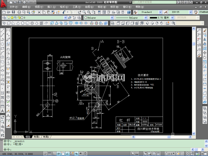Click the Pan hand icon in toolbar

(x=79, y=12)
